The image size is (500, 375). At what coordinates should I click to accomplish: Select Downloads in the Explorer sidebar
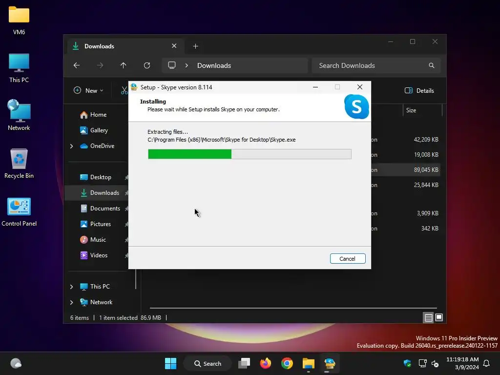[99, 192]
